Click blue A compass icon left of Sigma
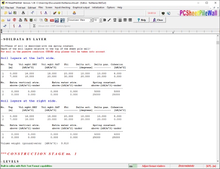The height and width of the screenshot is (169, 220). point(20,26)
